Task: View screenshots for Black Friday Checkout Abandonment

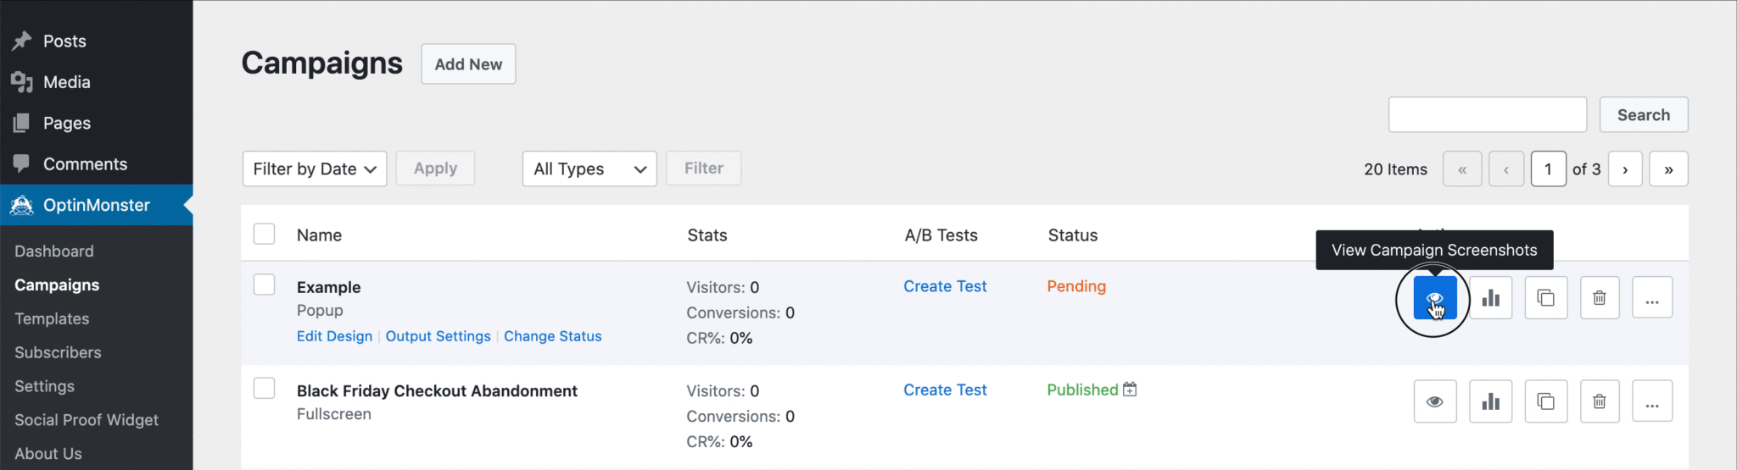Action: pos(1435,401)
